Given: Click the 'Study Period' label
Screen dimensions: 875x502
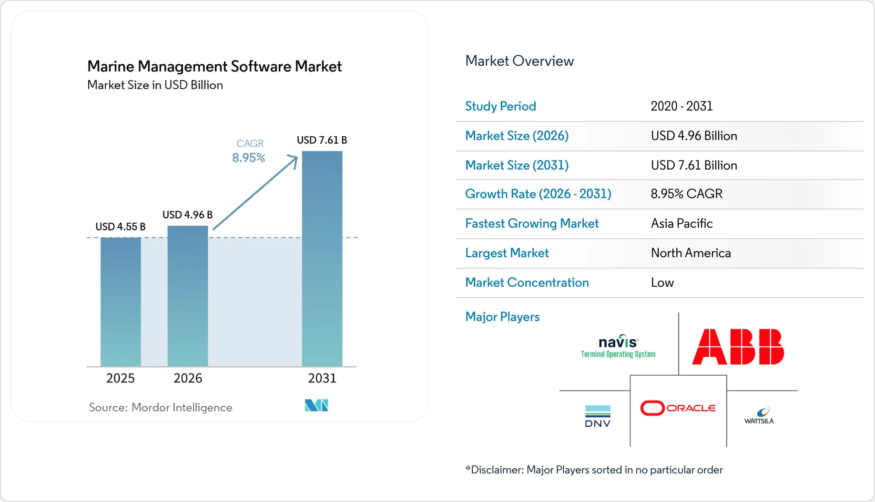Looking at the screenshot, I should 500,106.
